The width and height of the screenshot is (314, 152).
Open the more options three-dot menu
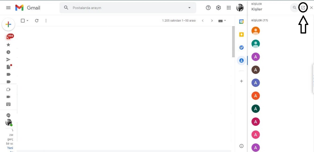point(46,21)
